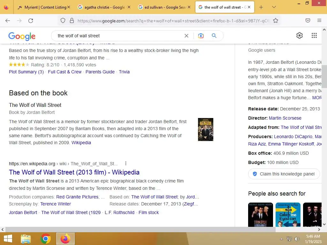Open the Emma Tillinger Koskoff link
327x245 pixels.
pyautogui.click(x=291, y=144)
